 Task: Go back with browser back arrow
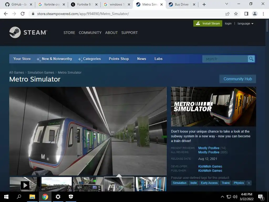point(6,14)
